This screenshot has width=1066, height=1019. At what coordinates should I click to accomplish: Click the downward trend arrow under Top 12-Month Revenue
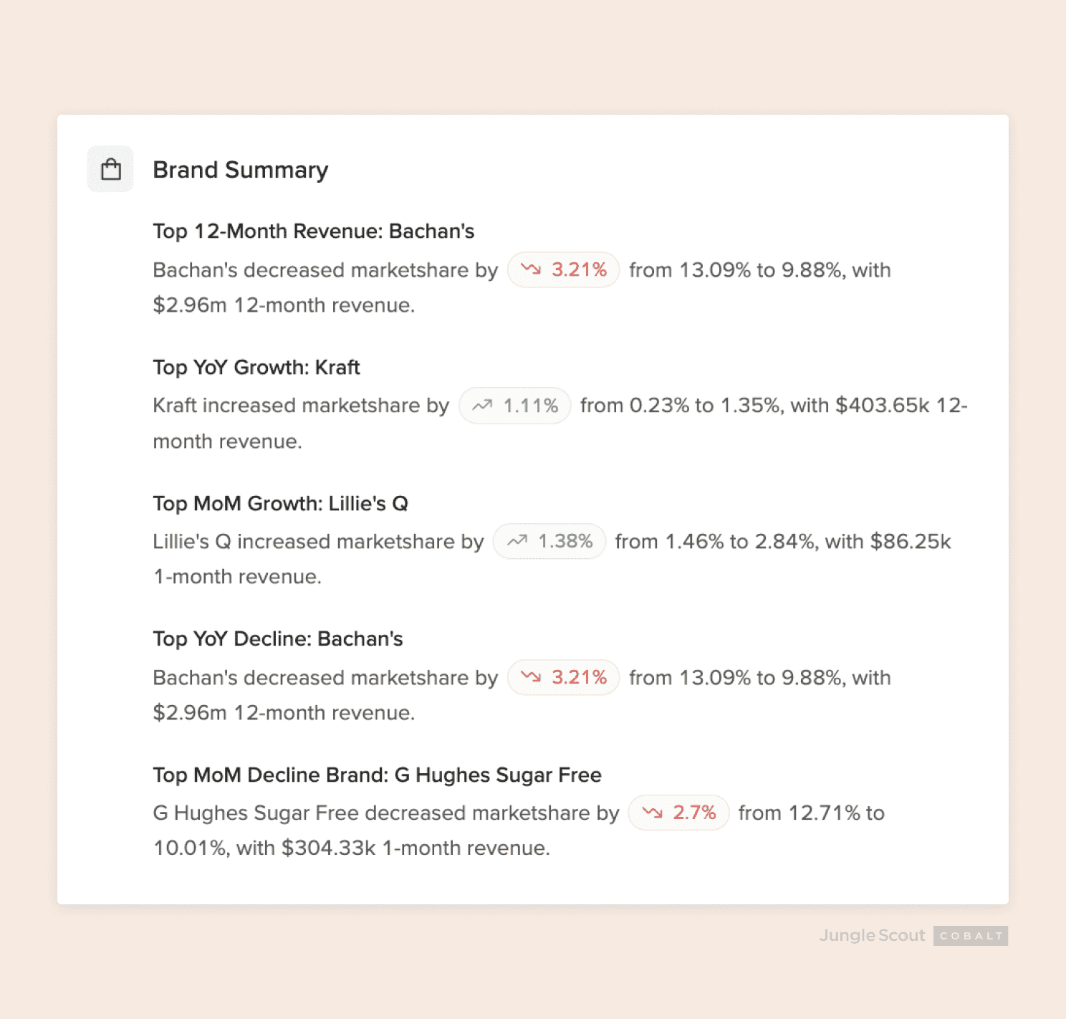[x=531, y=269]
